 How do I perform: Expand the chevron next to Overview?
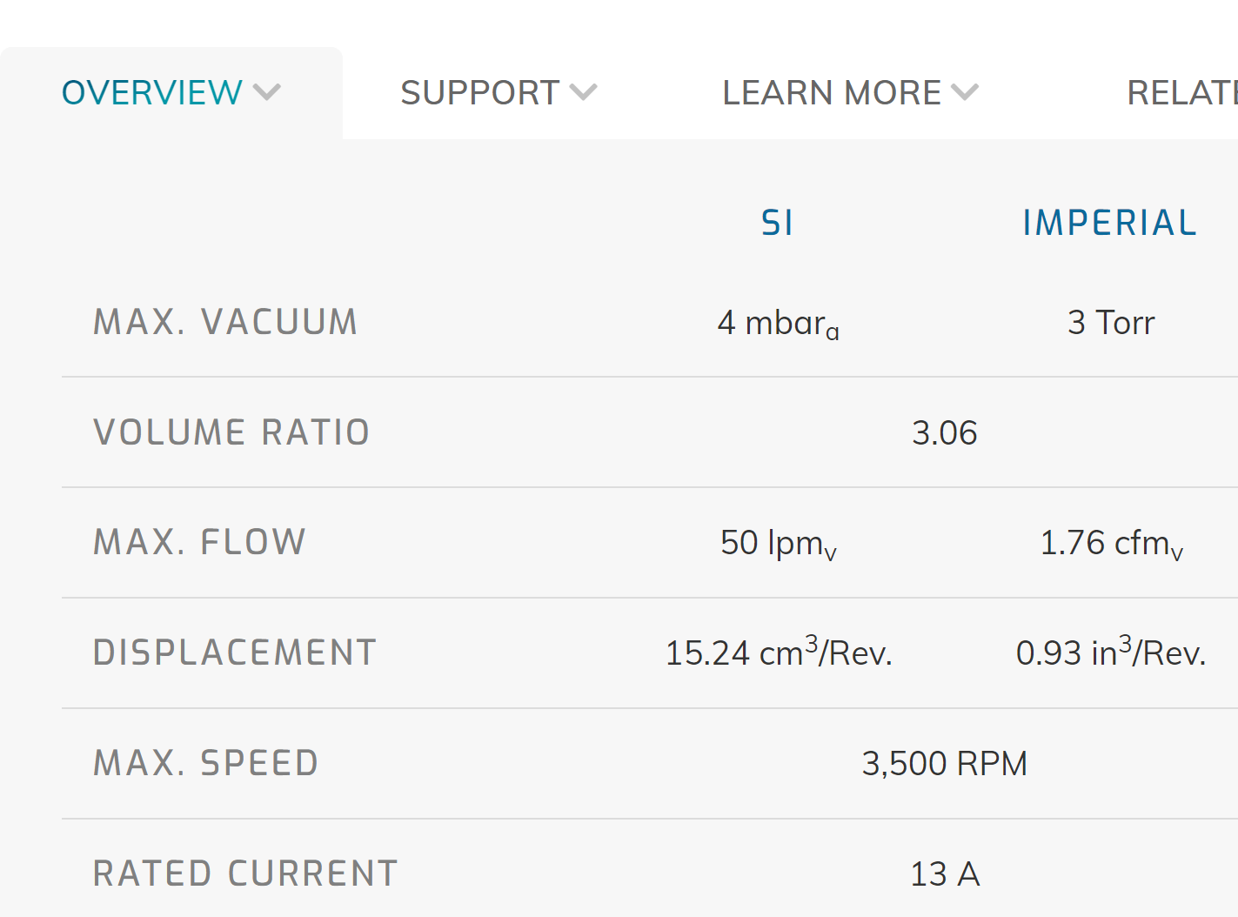tap(267, 92)
